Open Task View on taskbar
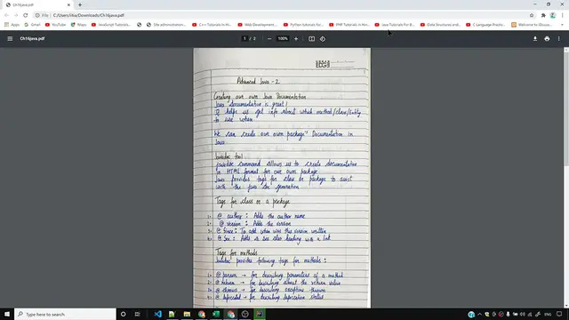Image resolution: width=569 pixels, height=320 pixels. [137, 314]
